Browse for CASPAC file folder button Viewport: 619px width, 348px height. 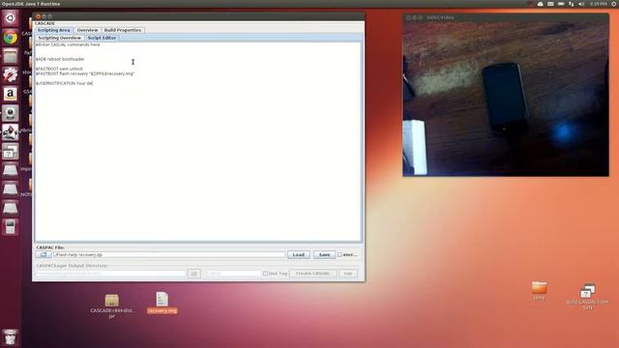click(x=44, y=254)
